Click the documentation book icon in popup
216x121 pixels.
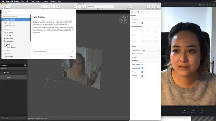[x=73, y=51]
